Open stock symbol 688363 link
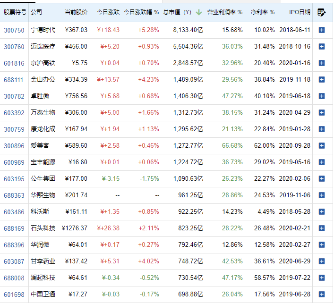This screenshot has height=303, width=334. pos(14,195)
